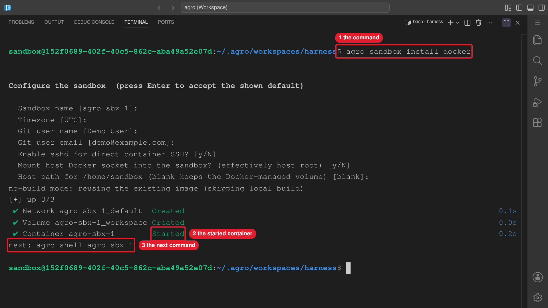Hide the panel with the X button
This screenshot has width=548, height=308.
(517, 23)
